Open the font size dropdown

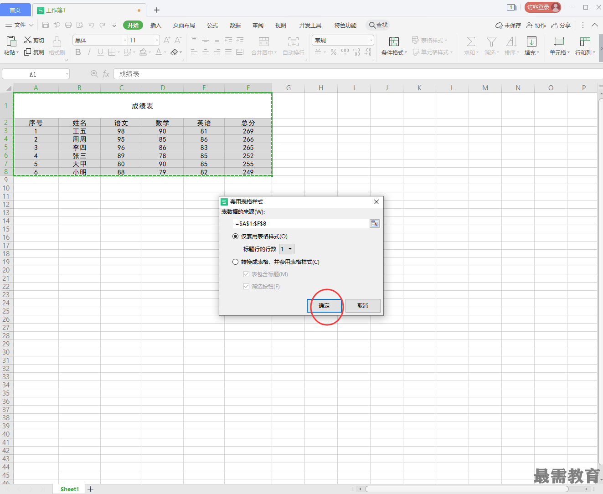pyautogui.click(x=157, y=40)
